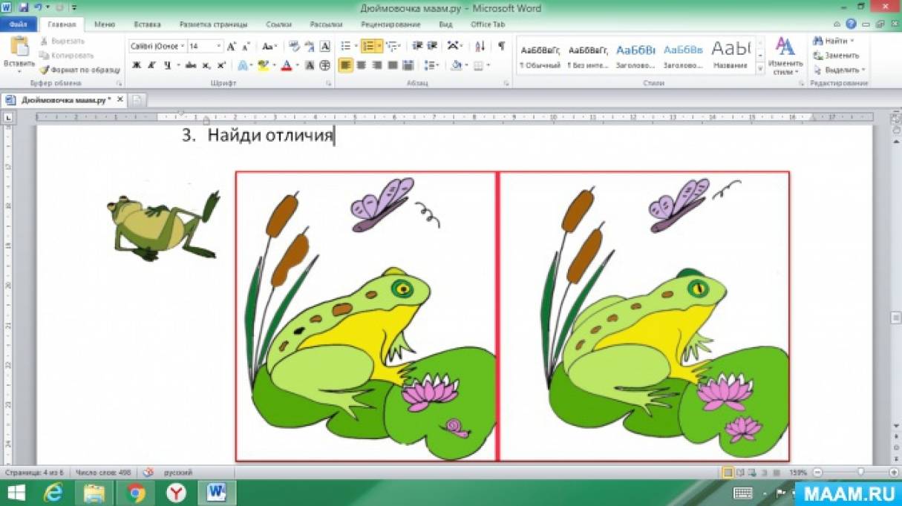Image resolution: width=902 pixels, height=506 pixels.
Task: Expand the Styles gallery more arrow
Action: point(760,69)
